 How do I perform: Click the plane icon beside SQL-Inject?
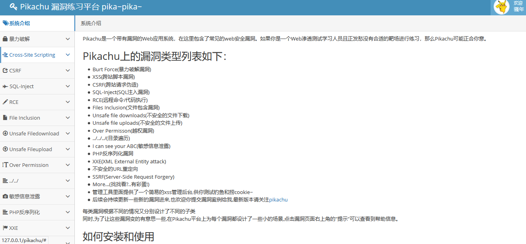pos(5,86)
